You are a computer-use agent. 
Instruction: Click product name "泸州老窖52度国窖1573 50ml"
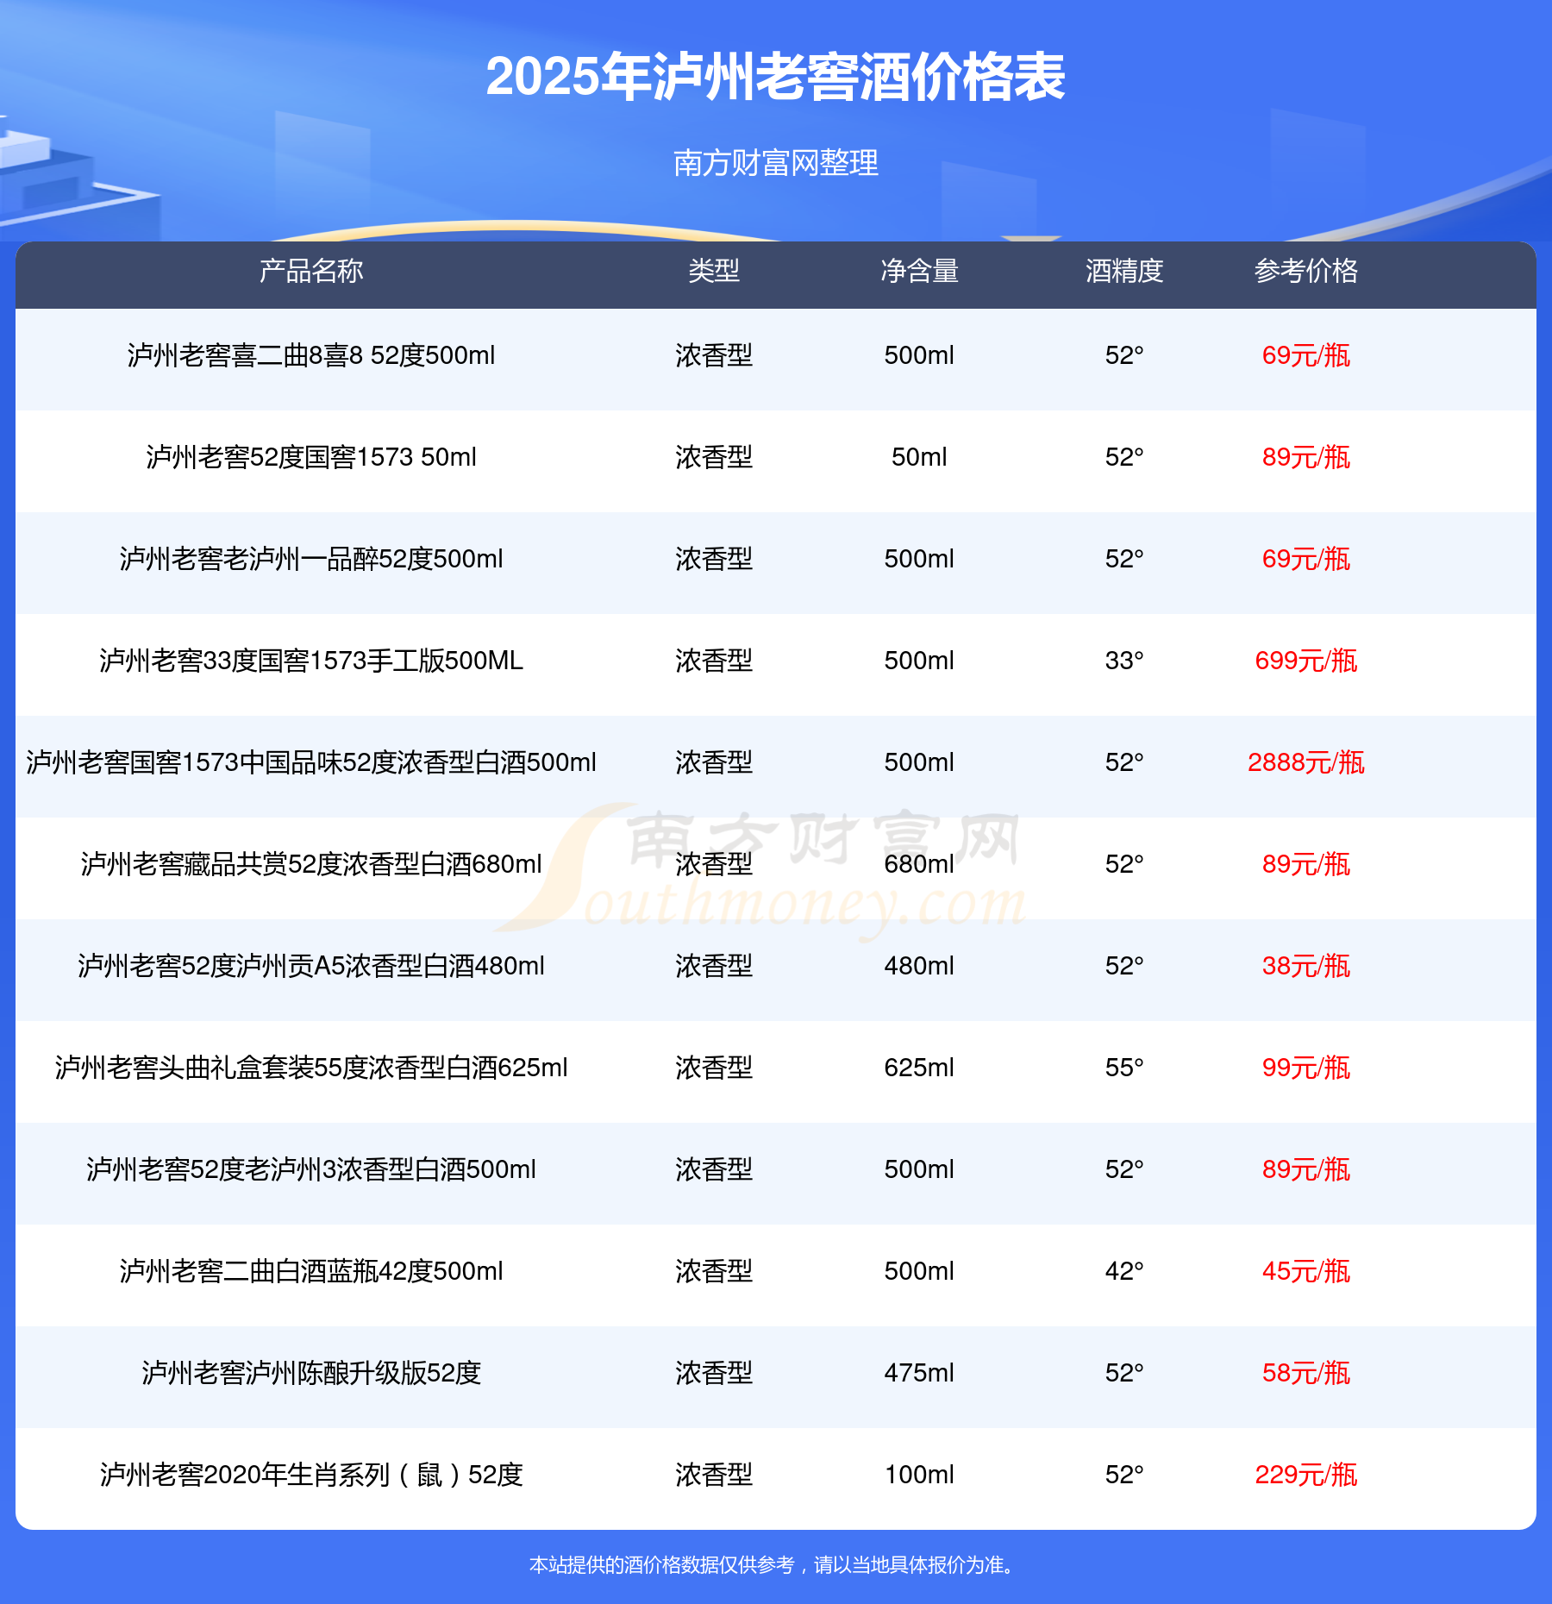pos(311,457)
